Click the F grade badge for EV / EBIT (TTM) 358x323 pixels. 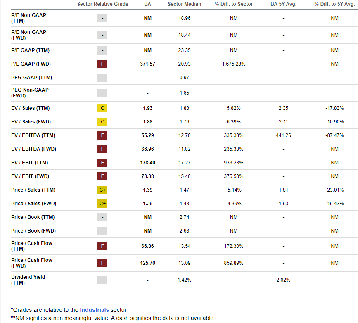tap(102, 163)
